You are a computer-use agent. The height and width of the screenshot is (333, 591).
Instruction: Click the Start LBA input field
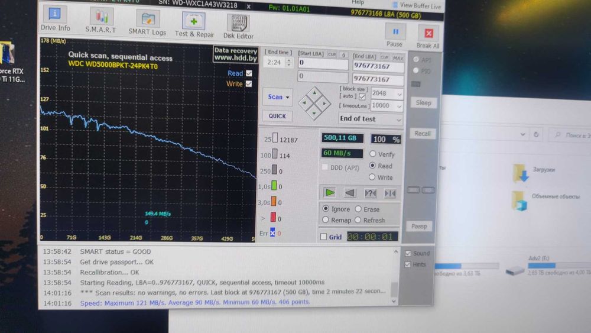tap(323, 63)
